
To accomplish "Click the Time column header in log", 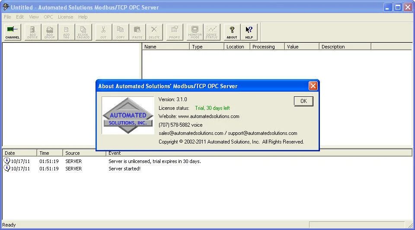I will pyautogui.click(x=50, y=153).
